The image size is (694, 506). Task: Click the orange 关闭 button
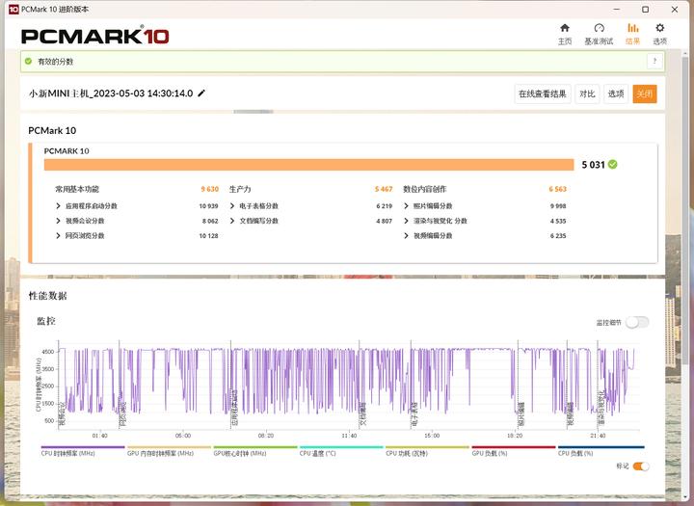pos(644,93)
